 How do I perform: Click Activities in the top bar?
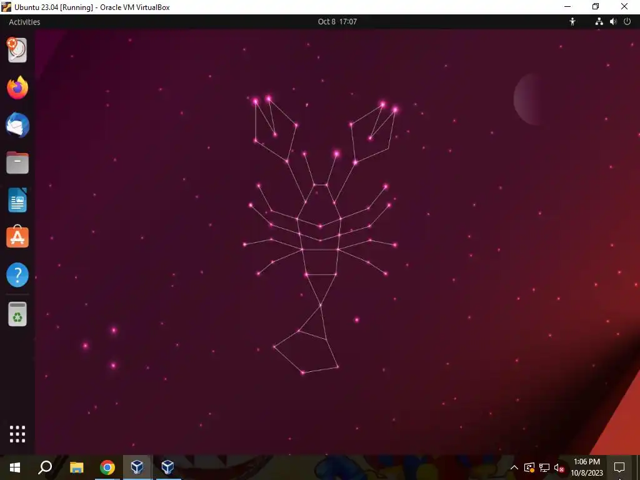pos(24,22)
